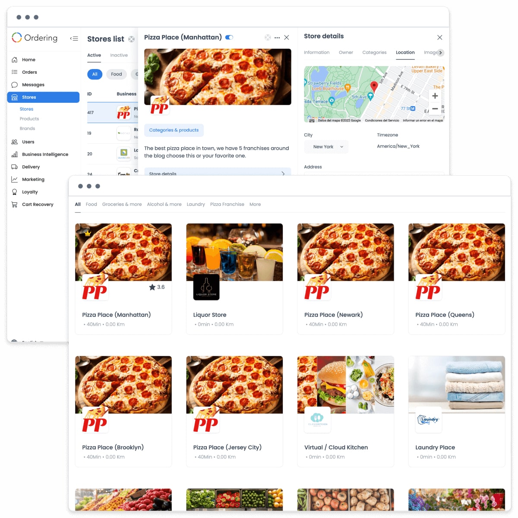The height and width of the screenshot is (518, 518).
Task: Click the Liquor Store logo
Action: [206, 287]
